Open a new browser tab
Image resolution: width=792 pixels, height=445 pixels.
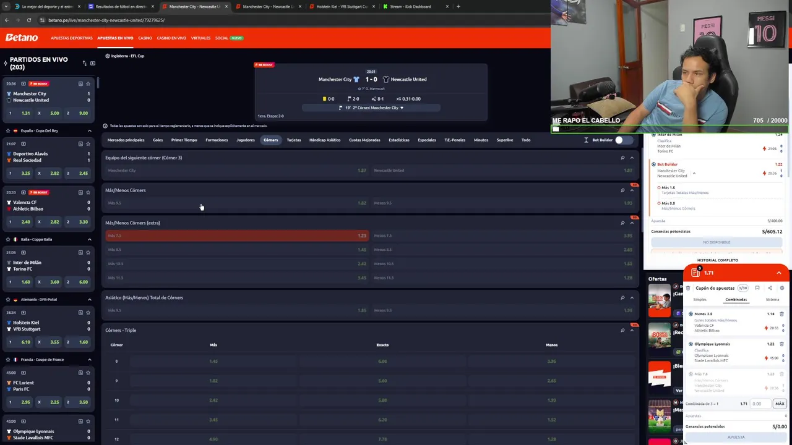pyautogui.click(x=458, y=6)
